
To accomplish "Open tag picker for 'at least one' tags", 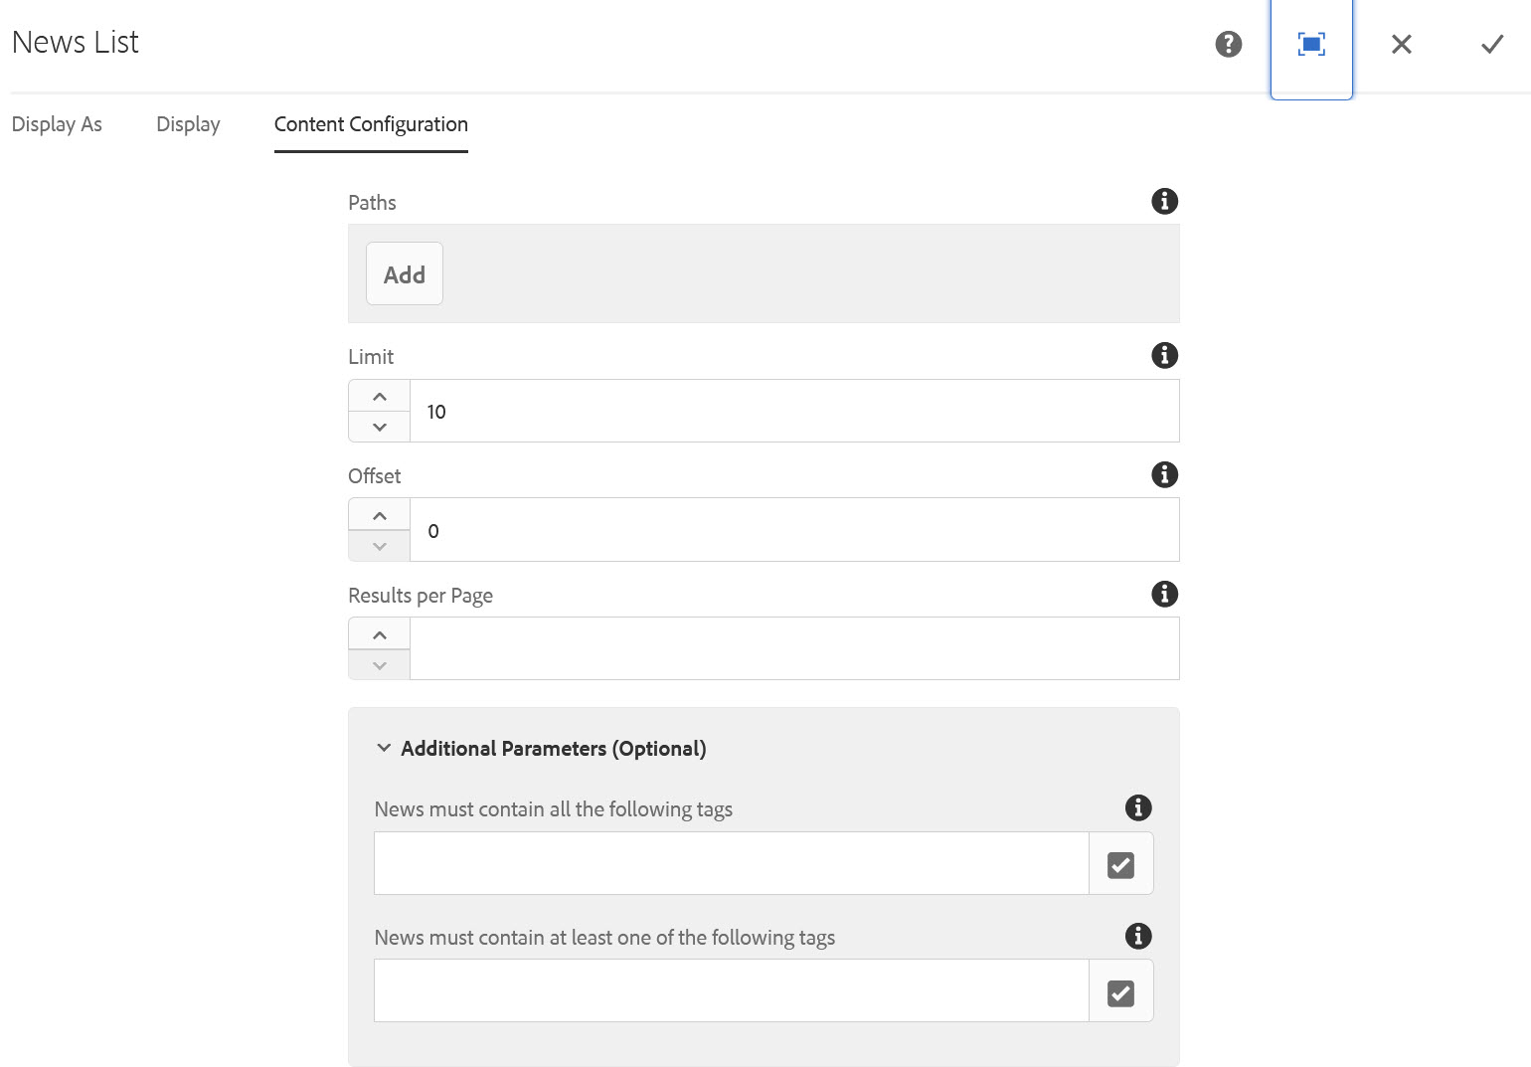I will (1120, 992).
